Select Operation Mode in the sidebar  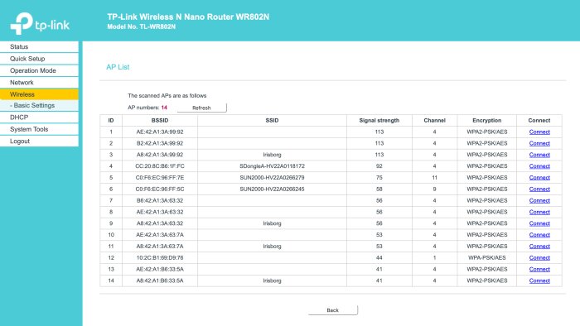(39, 70)
